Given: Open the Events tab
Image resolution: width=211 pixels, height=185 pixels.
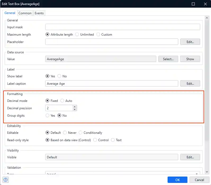Looking at the screenshot, I should coord(39,13).
